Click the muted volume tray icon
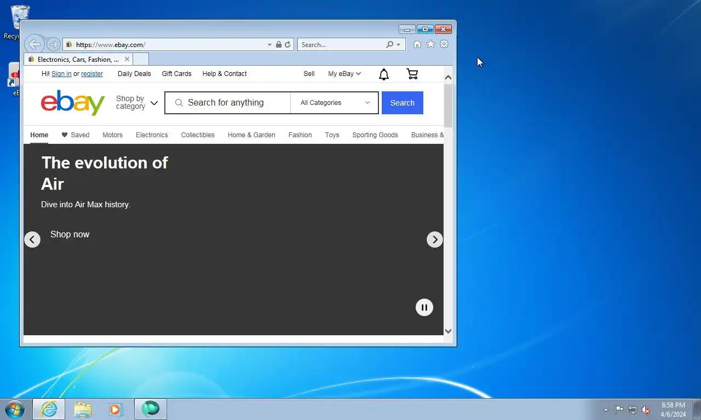701x420 pixels. click(646, 410)
